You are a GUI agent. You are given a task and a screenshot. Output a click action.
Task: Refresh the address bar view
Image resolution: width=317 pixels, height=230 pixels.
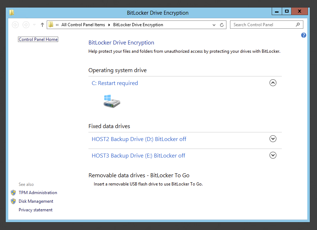click(222, 25)
